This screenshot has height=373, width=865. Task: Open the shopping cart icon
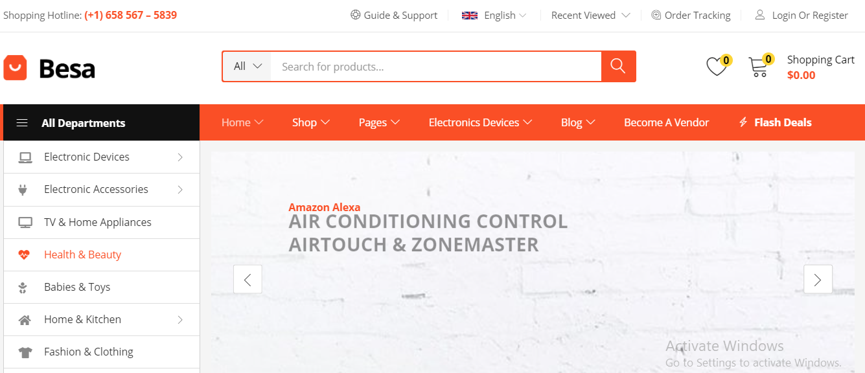[x=757, y=67]
